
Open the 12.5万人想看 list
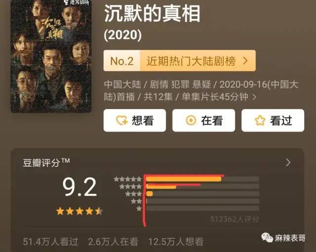pyautogui.click(x=176, y=242)
